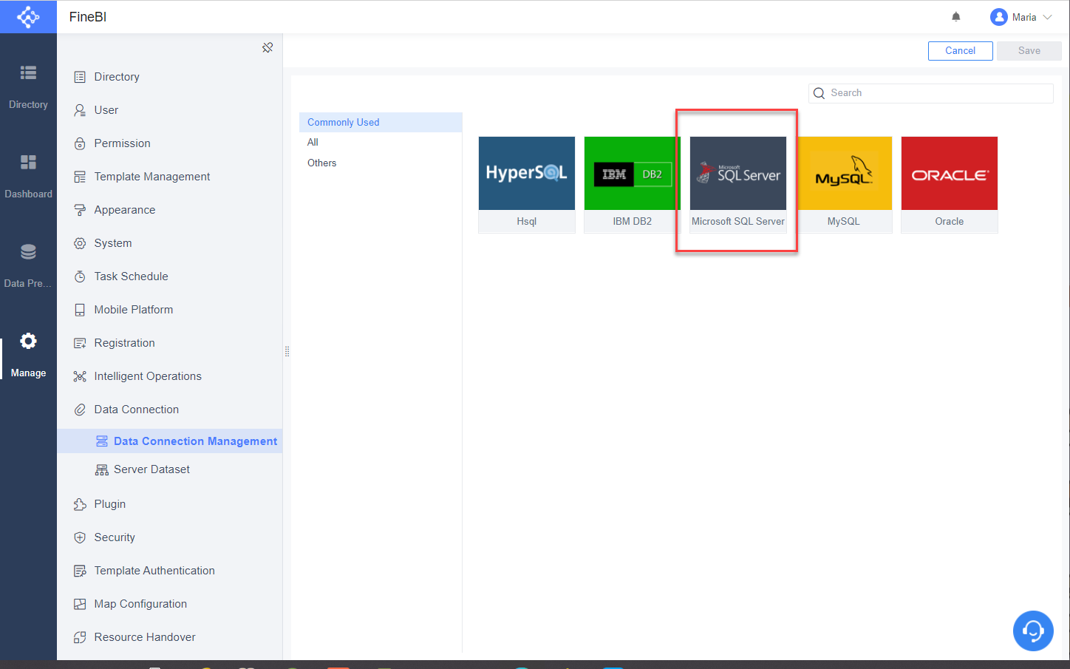
Task: Collapse the sidebar using the drag handle
Action: pos(287,351)
